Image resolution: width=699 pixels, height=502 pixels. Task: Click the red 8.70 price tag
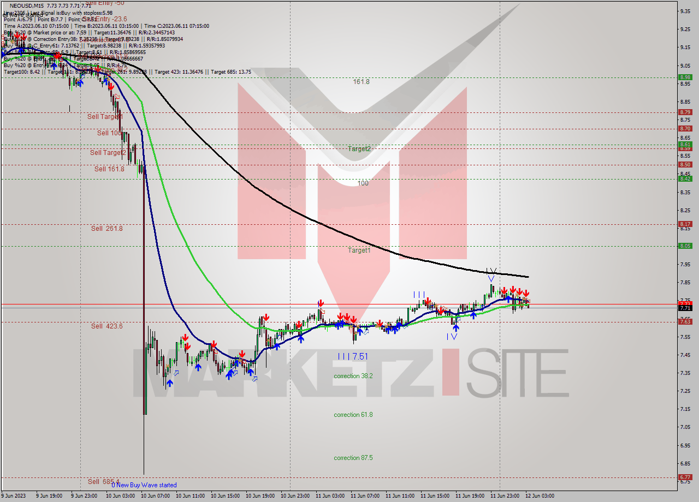[685, 129]
